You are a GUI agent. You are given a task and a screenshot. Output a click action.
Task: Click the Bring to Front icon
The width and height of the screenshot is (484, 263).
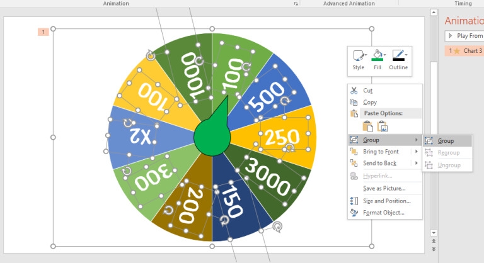(x=354, y=152)
